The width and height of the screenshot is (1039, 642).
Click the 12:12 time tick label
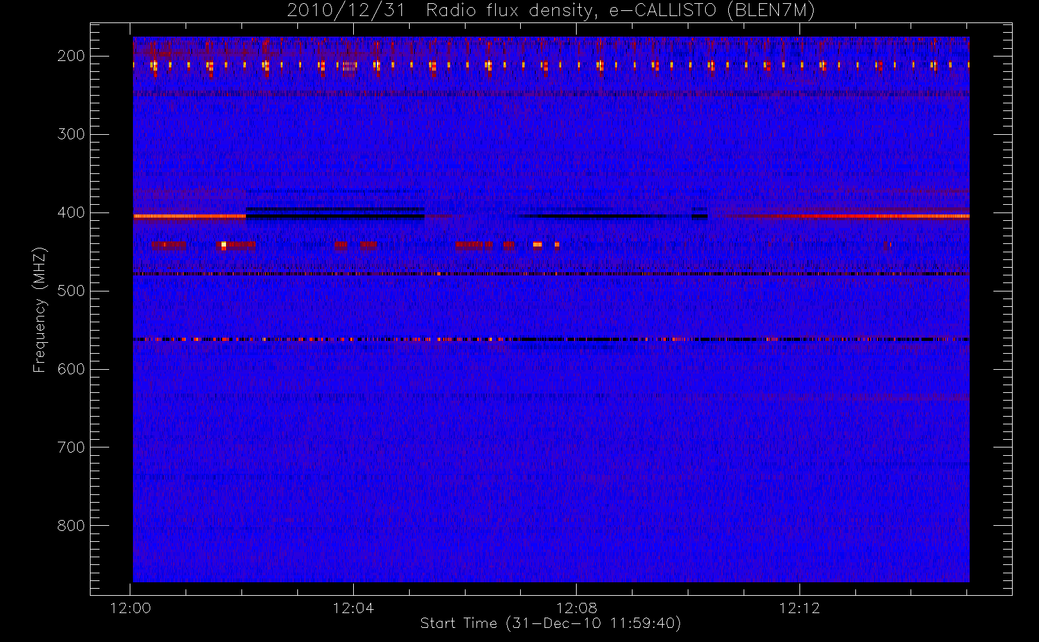coord(799,608)
